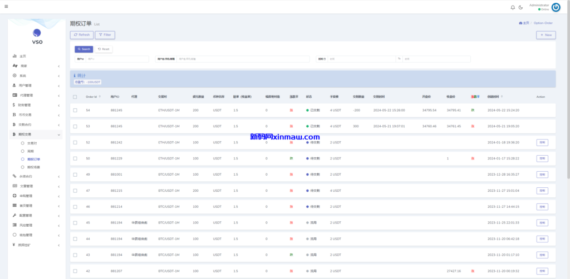This screenshot has height=279, width=570.
Task: Click the blue Search button
Action: [83, 49]
